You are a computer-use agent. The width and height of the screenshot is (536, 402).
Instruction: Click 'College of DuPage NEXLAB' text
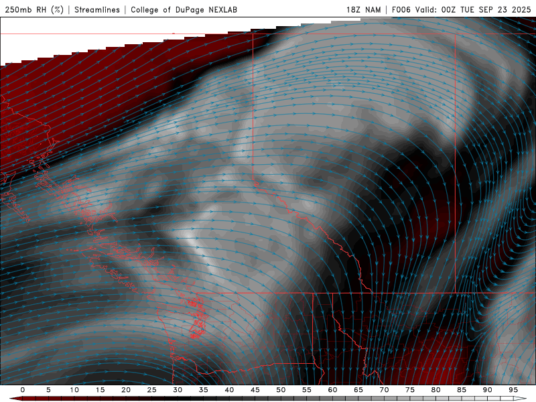point(184,9)
